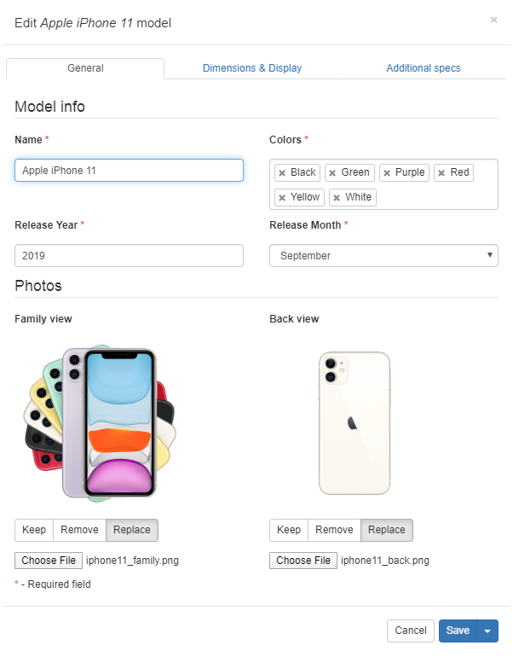Click the Cancel button
This screenshot has width=513, height=657.
(411, 631)
